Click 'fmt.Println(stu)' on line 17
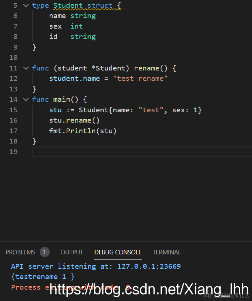 pos(83,131)
